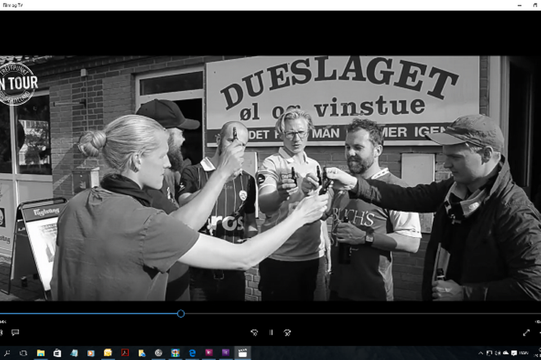This screenshot has width=541, height=360.
Task: Open Task View on taskbar
Action: (24, 353)
